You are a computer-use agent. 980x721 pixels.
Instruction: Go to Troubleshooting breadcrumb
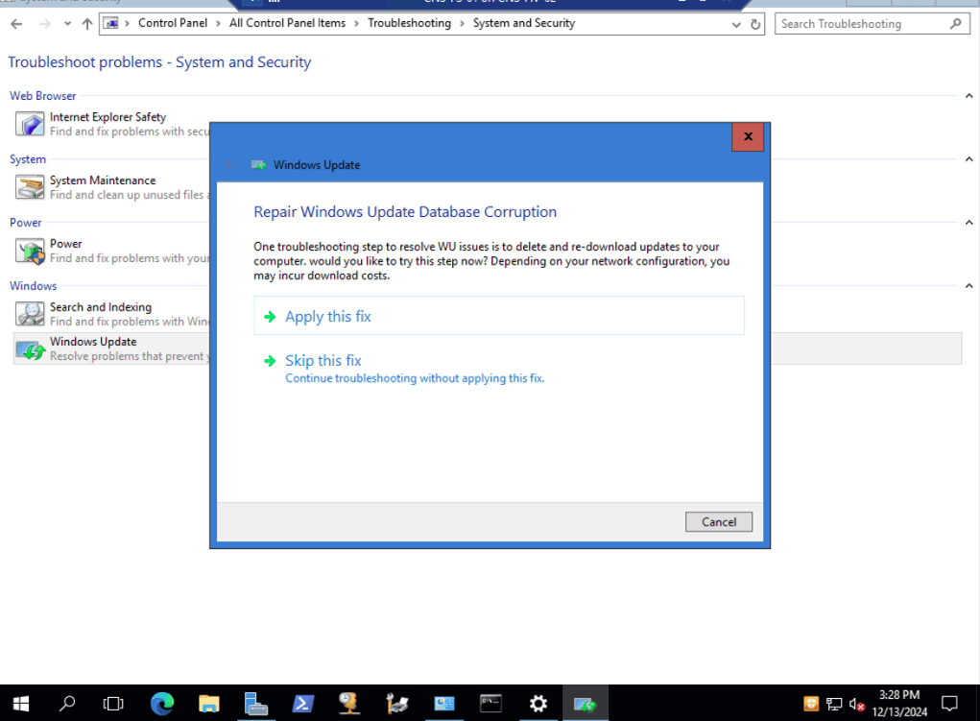point(409,23)
